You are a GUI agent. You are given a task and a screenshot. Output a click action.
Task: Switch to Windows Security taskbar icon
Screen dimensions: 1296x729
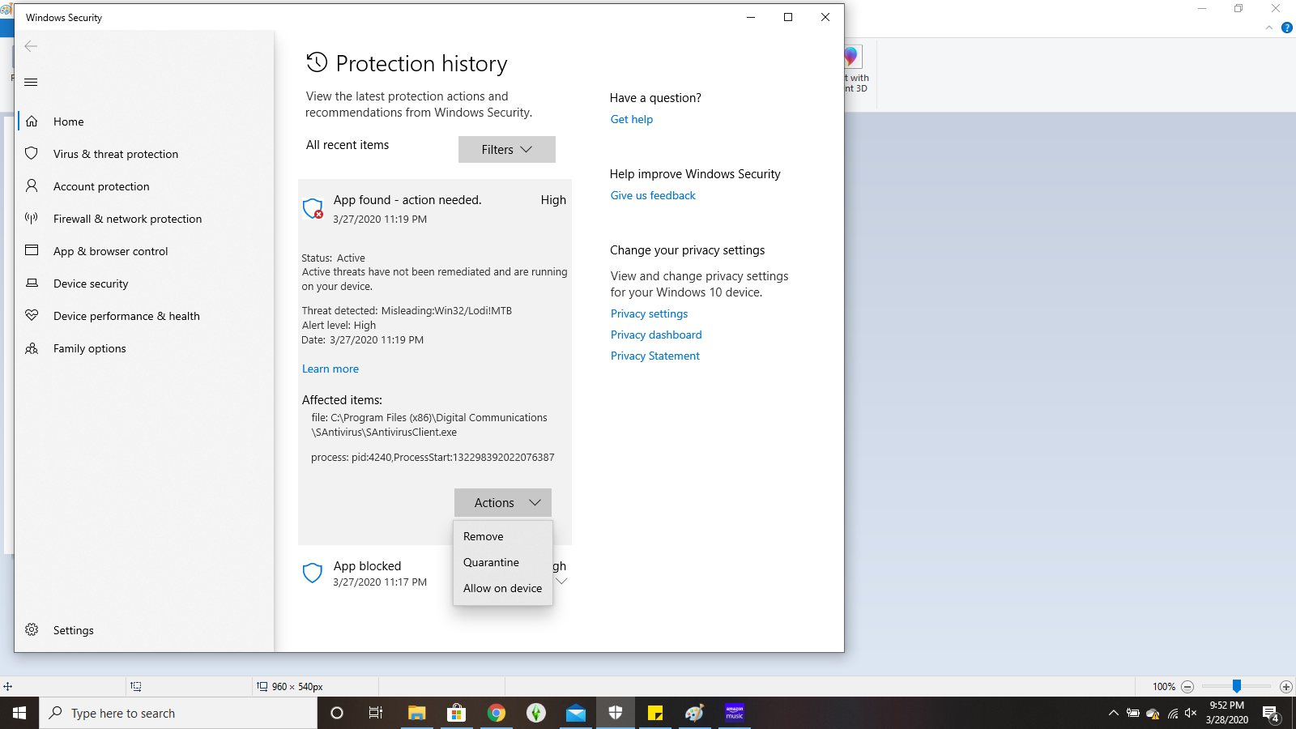(x=616, y=713)
